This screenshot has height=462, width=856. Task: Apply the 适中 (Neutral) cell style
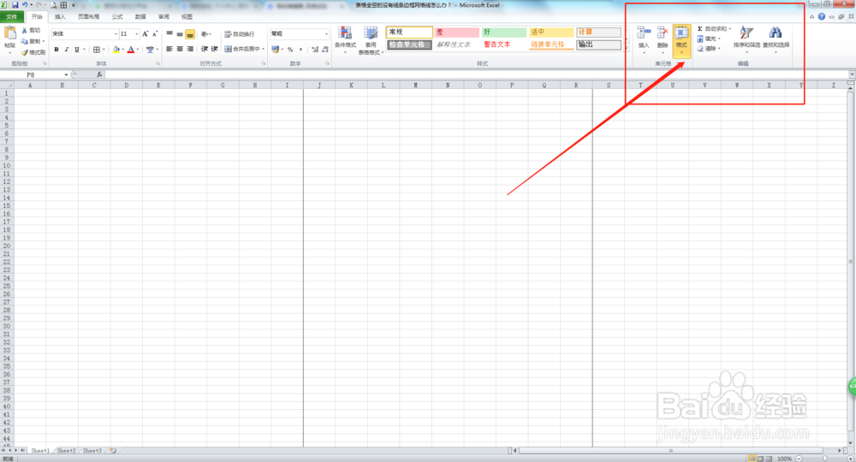[550, 33]
